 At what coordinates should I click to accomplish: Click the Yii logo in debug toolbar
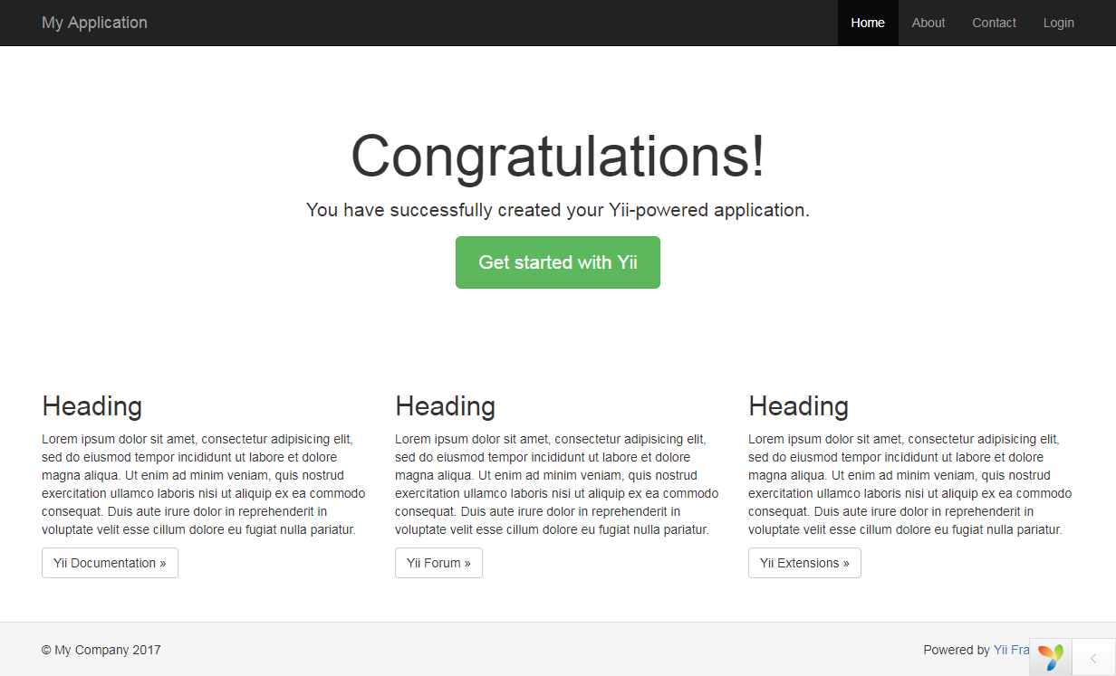coord(1051,657)
